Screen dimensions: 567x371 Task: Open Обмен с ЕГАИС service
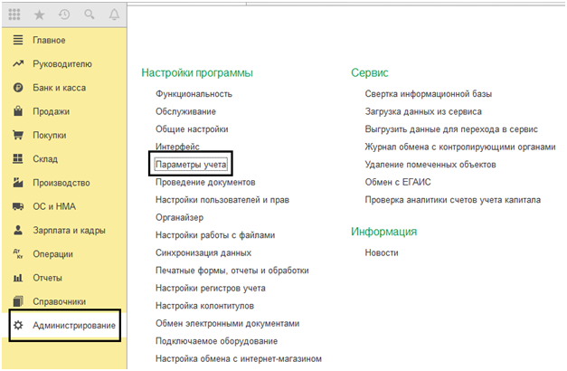click(398, 182)
